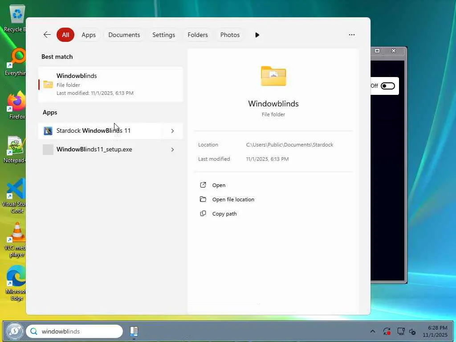Expand Stardock WindowBlinds 11 details chevron
The width and height of the screenshot is (456, 342).
172,131
